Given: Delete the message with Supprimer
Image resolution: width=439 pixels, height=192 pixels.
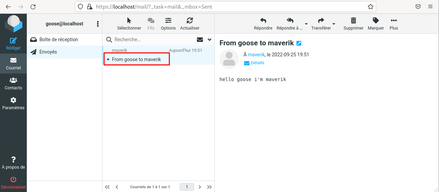Looking at the screenshot, I should [353, 21].
